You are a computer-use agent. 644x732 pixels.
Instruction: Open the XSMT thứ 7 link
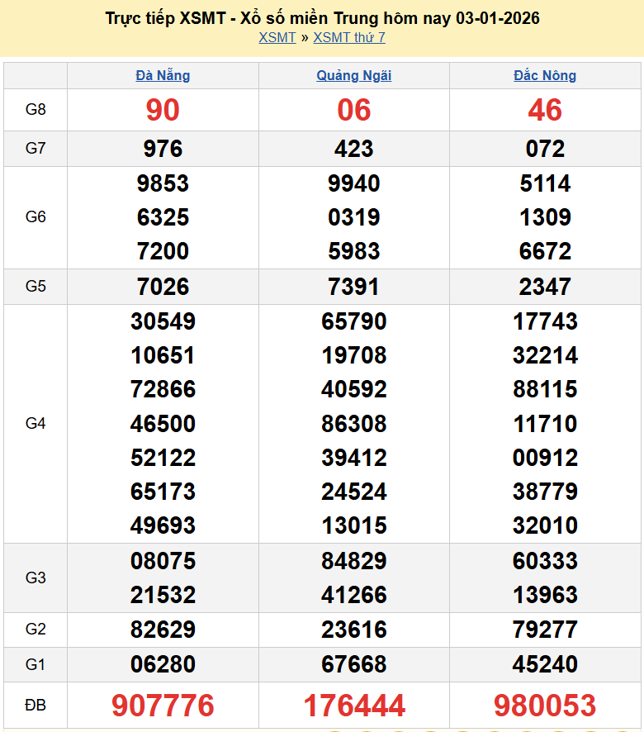tap(349, 37)
